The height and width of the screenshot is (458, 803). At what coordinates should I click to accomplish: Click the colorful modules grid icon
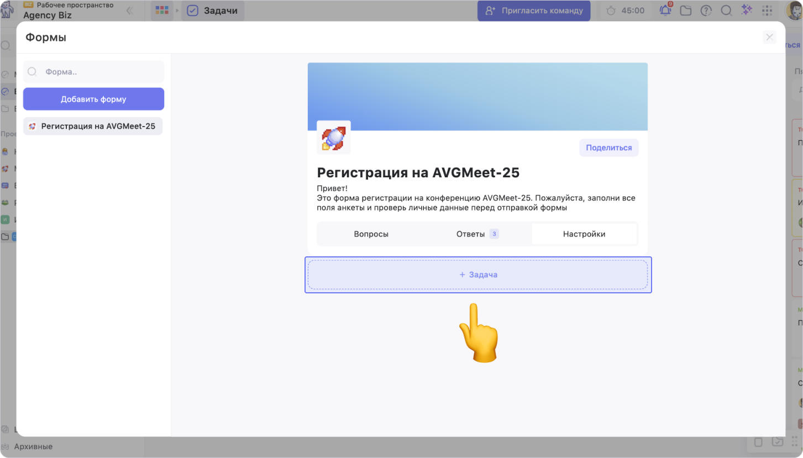pos(162,10)
